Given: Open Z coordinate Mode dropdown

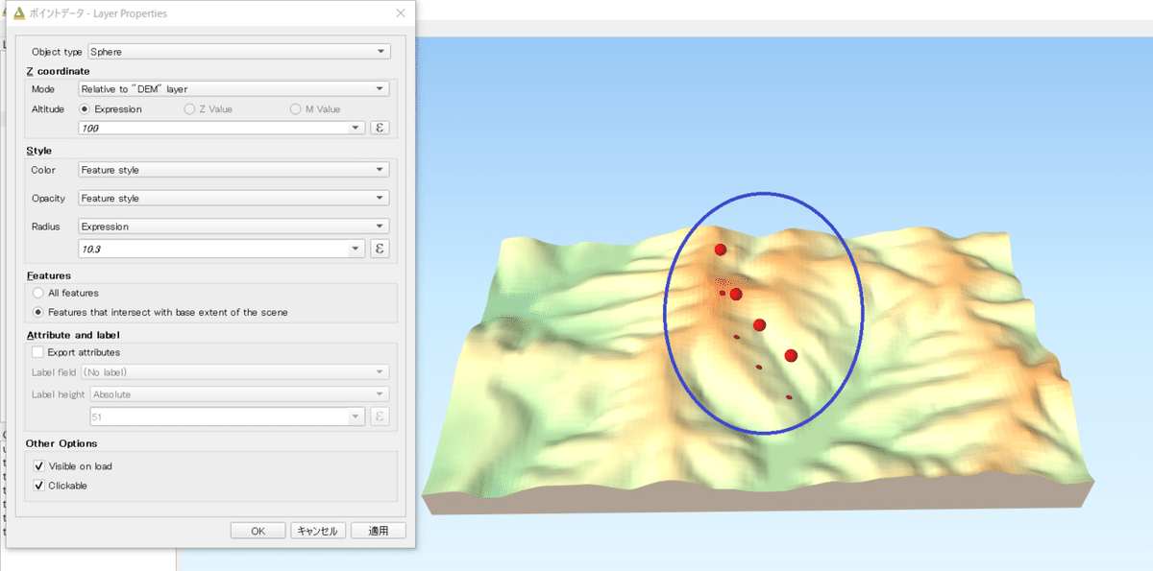Looking at the screenshot, I should [x=233, y=88].
